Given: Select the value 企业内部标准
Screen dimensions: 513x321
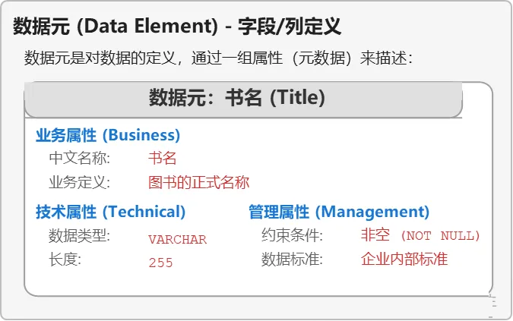Looking at the screenshot, I should 404,260.
